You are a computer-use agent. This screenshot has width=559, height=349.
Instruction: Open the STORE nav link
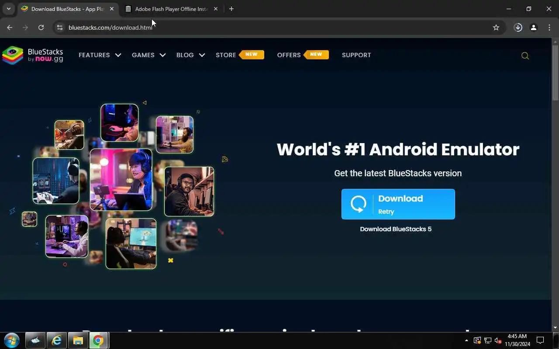pyautogui.click(x=226, y=55)
